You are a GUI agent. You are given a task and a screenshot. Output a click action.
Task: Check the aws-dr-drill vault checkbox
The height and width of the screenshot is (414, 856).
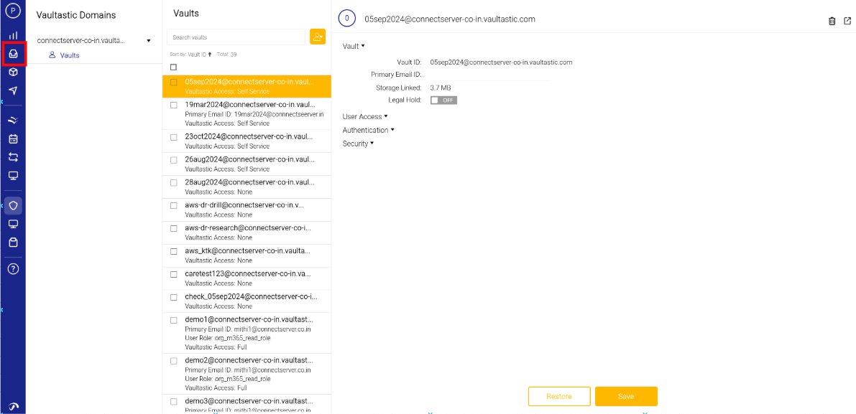[174, 205]
